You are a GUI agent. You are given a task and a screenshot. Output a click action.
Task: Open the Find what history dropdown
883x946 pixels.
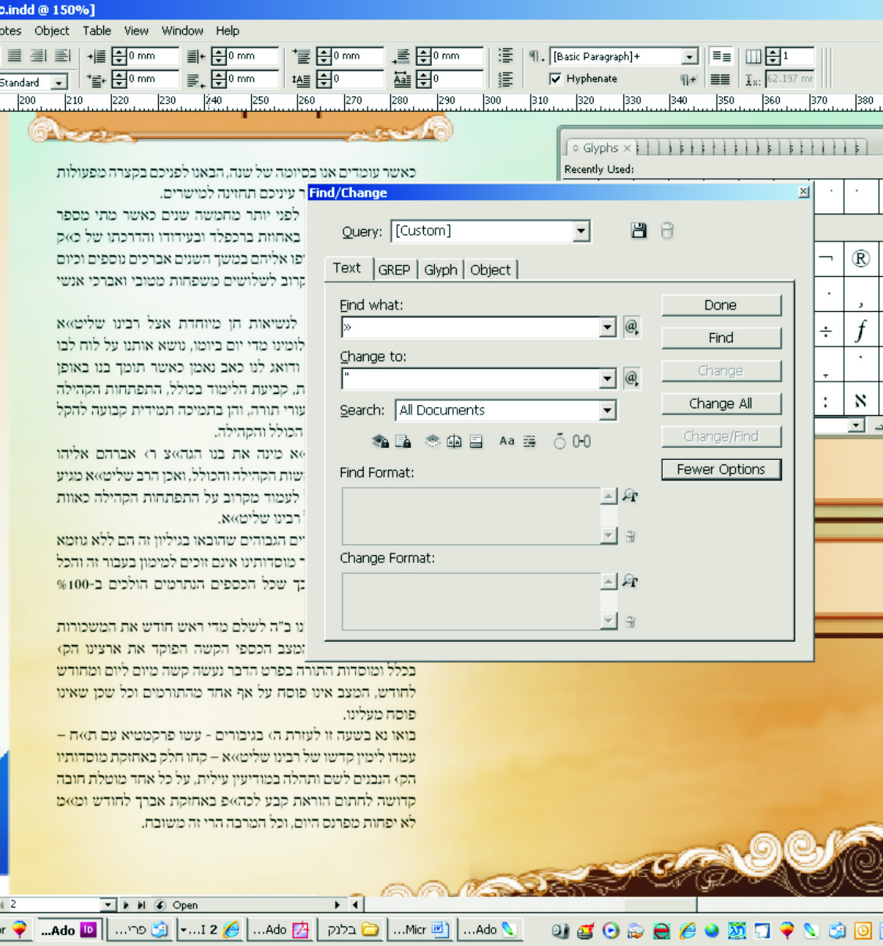(x=608, y=328)
